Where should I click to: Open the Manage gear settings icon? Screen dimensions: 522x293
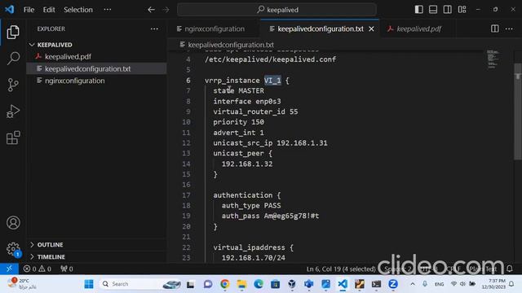point(13,248)
